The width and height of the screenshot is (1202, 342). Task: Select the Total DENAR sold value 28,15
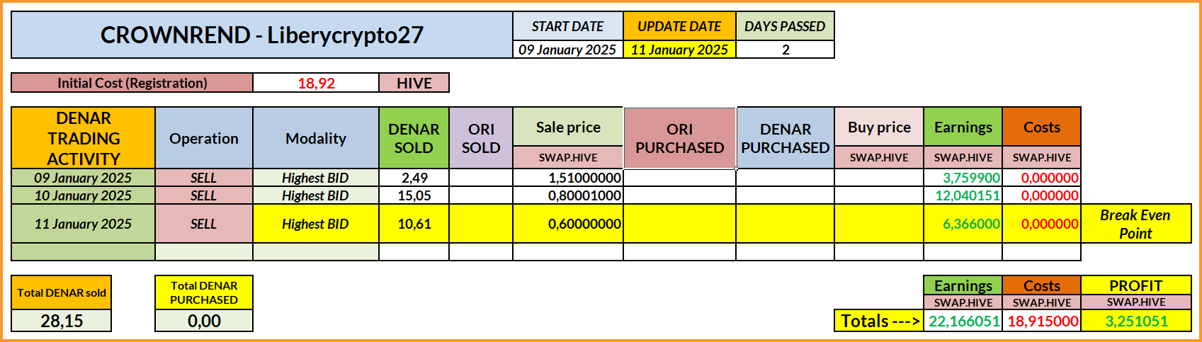(x=62, y=321)
